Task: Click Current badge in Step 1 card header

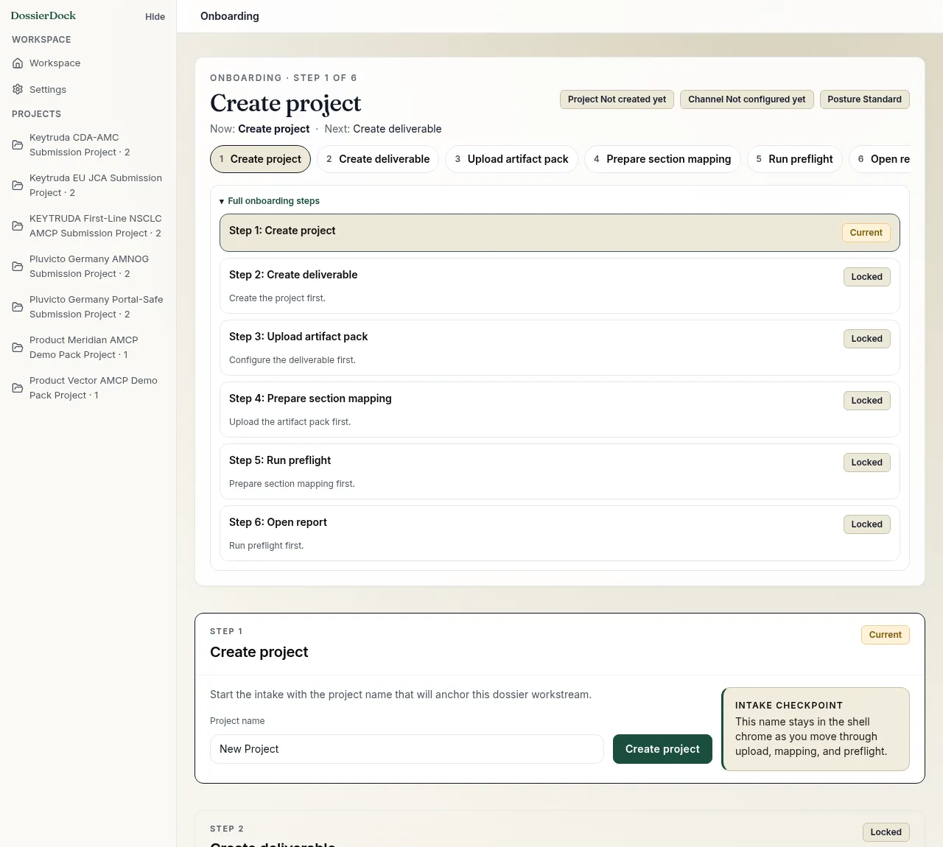Action: (x=885, y=635)
